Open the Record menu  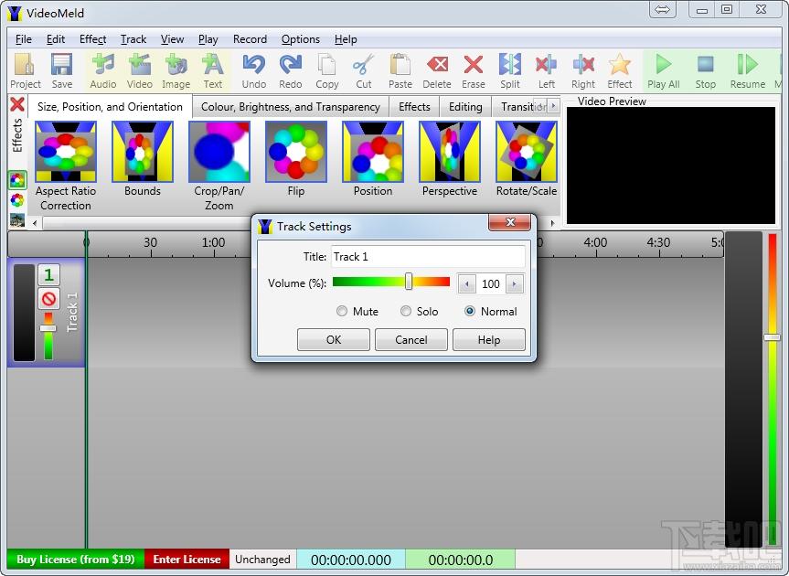(x=250, y=39)
